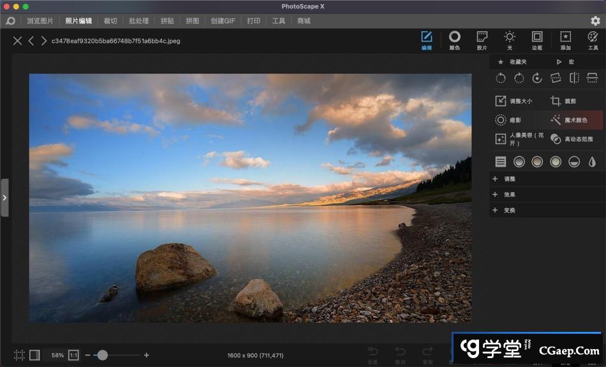Select the 光 (Light) tool icon
This screenshot has width=606, height=367.
click(509, 40)
